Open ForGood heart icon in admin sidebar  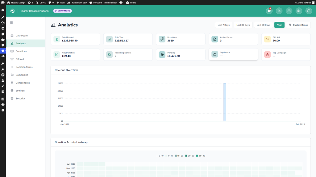click(3, 51)
